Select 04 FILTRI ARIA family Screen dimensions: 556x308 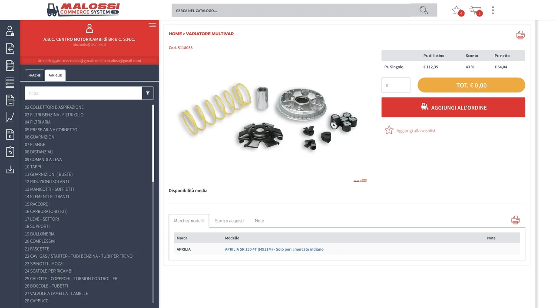point(38,122)
